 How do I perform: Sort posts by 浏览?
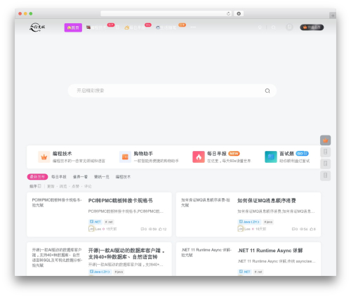[63, 186]
